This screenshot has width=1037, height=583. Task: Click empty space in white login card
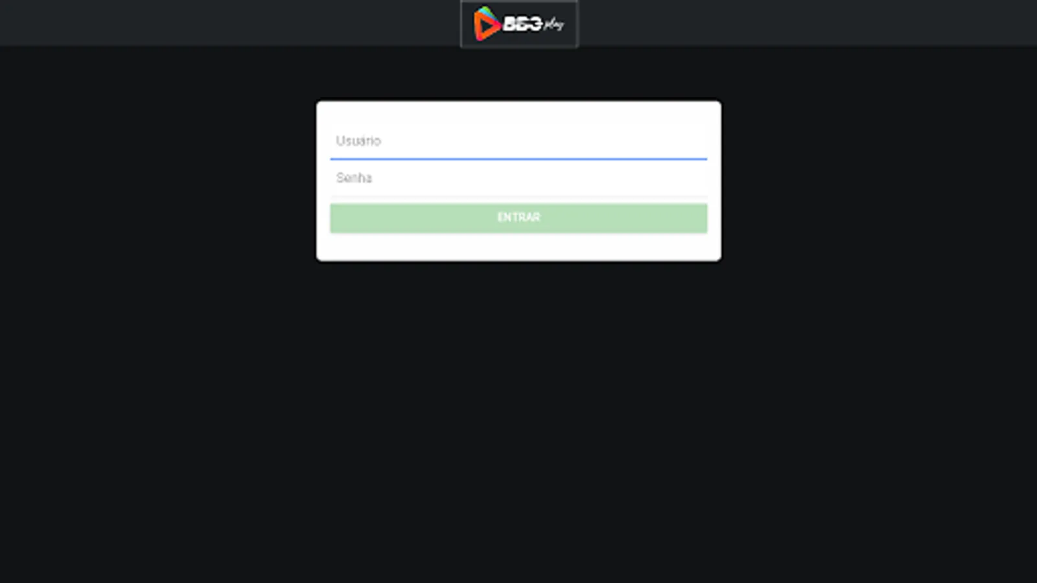[x=518, y=111]
